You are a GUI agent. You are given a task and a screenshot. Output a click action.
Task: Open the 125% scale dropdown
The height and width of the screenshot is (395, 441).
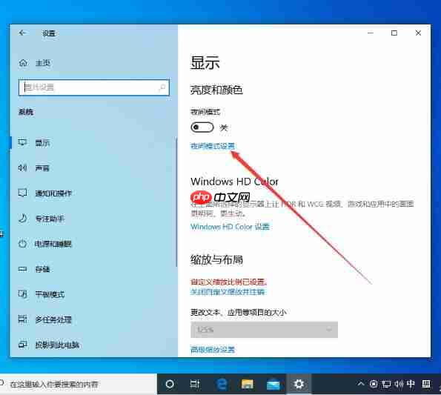click(264, 330)
